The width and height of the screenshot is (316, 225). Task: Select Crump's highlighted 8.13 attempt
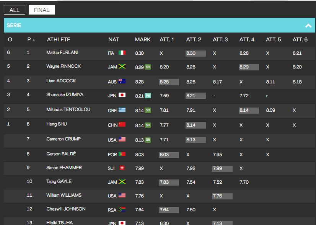coord(195,140)
